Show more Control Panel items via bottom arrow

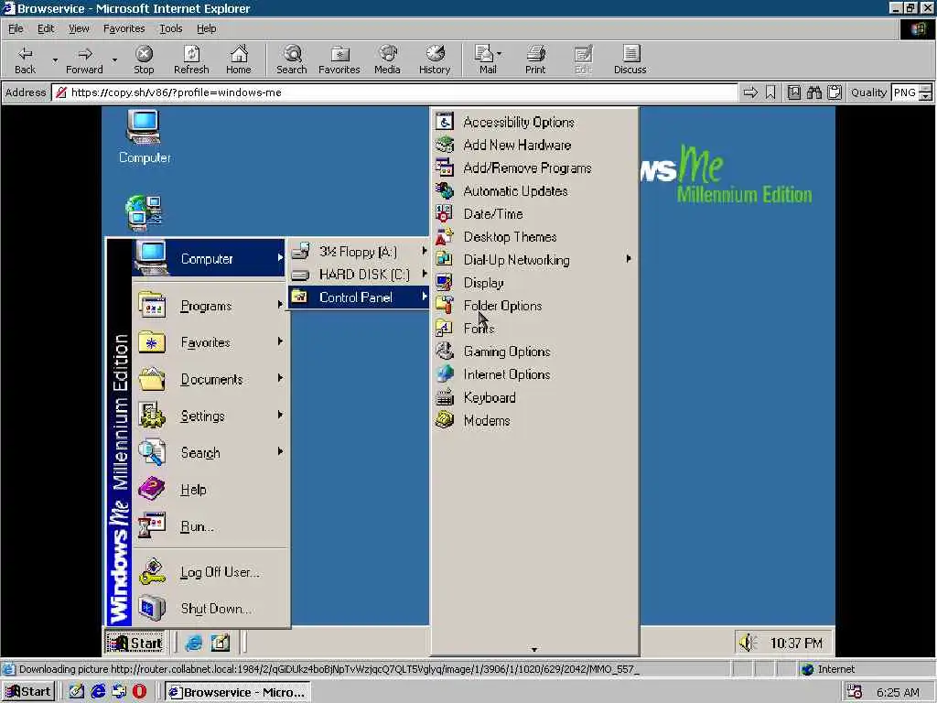[534, 649]
